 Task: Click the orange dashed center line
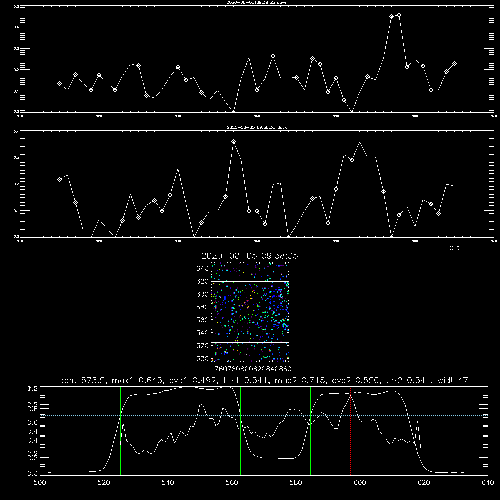[275, 431]
